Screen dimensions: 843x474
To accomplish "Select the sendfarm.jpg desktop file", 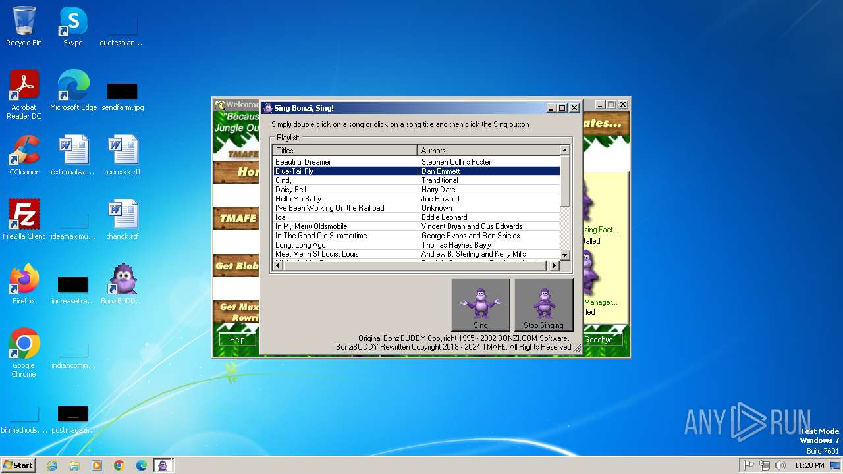I will point(122,95).
